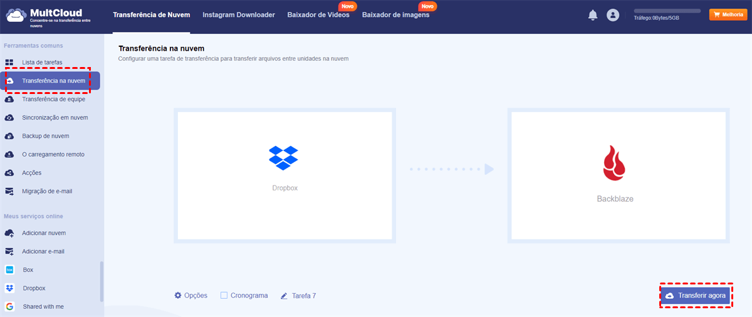Viewport: 752px width, 317px height.
Task: Click the Acções menu label
Action: point(32,172)
